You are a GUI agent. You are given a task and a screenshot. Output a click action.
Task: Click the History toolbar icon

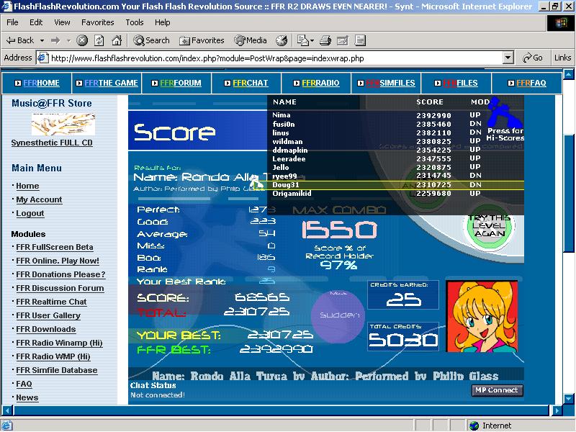point(282,40)
